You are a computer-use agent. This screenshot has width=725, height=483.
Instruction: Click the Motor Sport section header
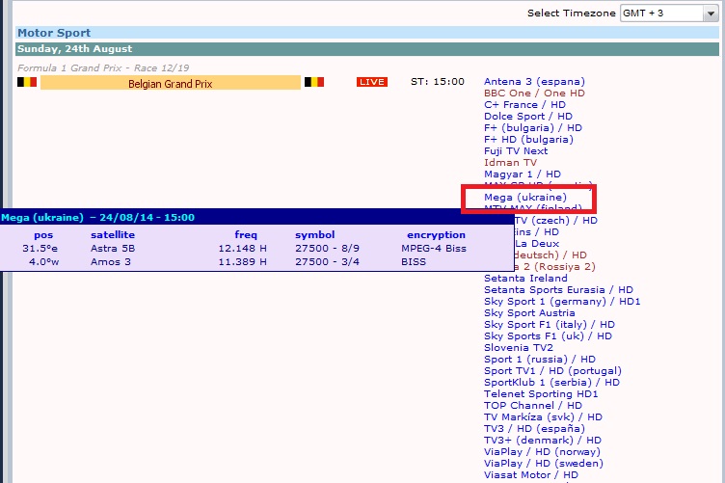coord(48,33)
